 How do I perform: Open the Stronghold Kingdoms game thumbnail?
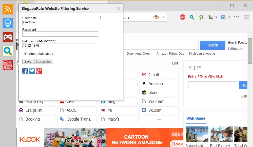(197, 134)
